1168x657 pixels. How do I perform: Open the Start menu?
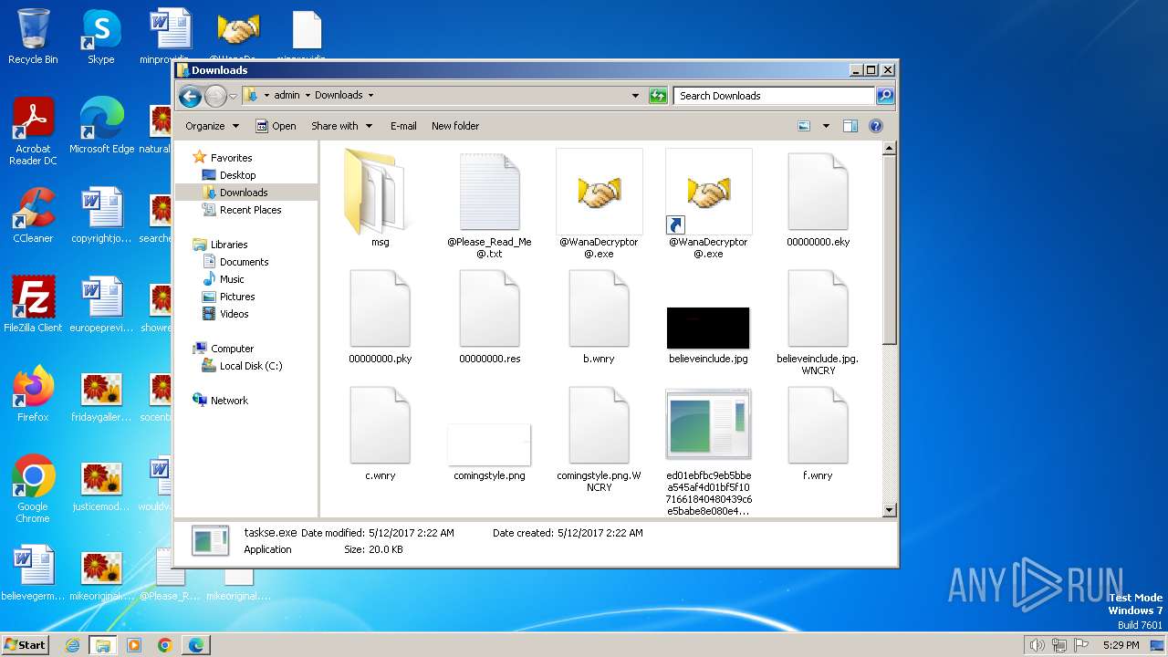pos(25,644)
